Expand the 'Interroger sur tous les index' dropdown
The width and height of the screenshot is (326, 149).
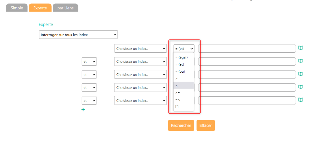[78, 35]
